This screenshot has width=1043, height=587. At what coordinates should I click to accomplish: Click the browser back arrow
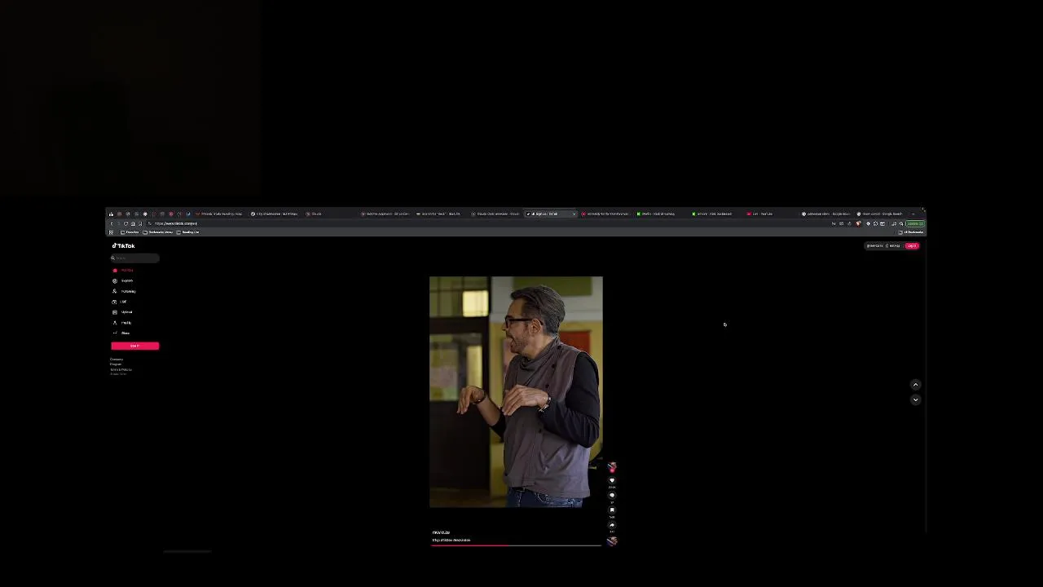(x=112, y=223)
